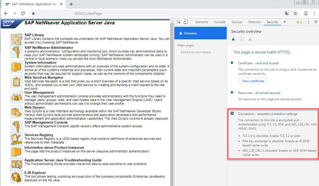Click the DevTools warning count badge
Screen dimensions: 319x186
[x=299, y=22]
